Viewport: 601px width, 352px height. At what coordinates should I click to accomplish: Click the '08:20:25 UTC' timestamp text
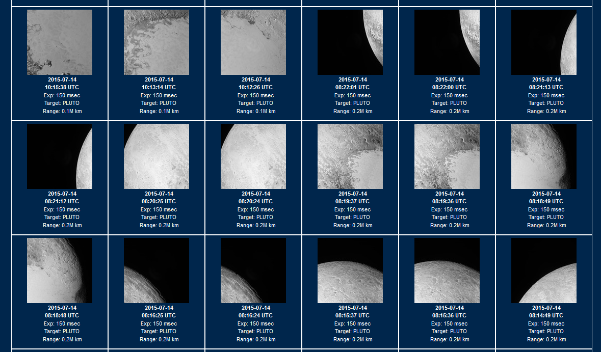coord(159,202)
